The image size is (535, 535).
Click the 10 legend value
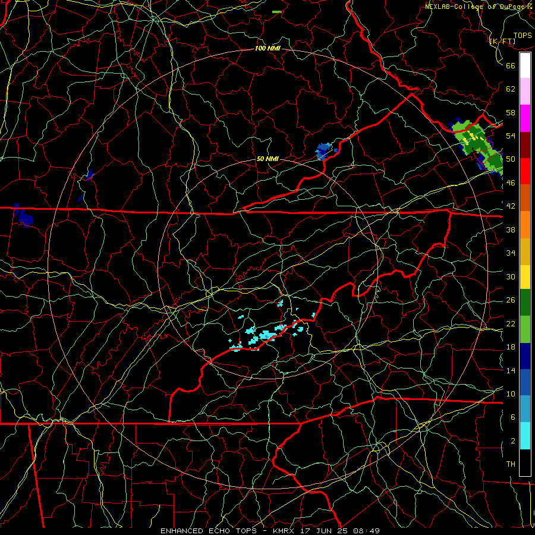pos(511,394)
